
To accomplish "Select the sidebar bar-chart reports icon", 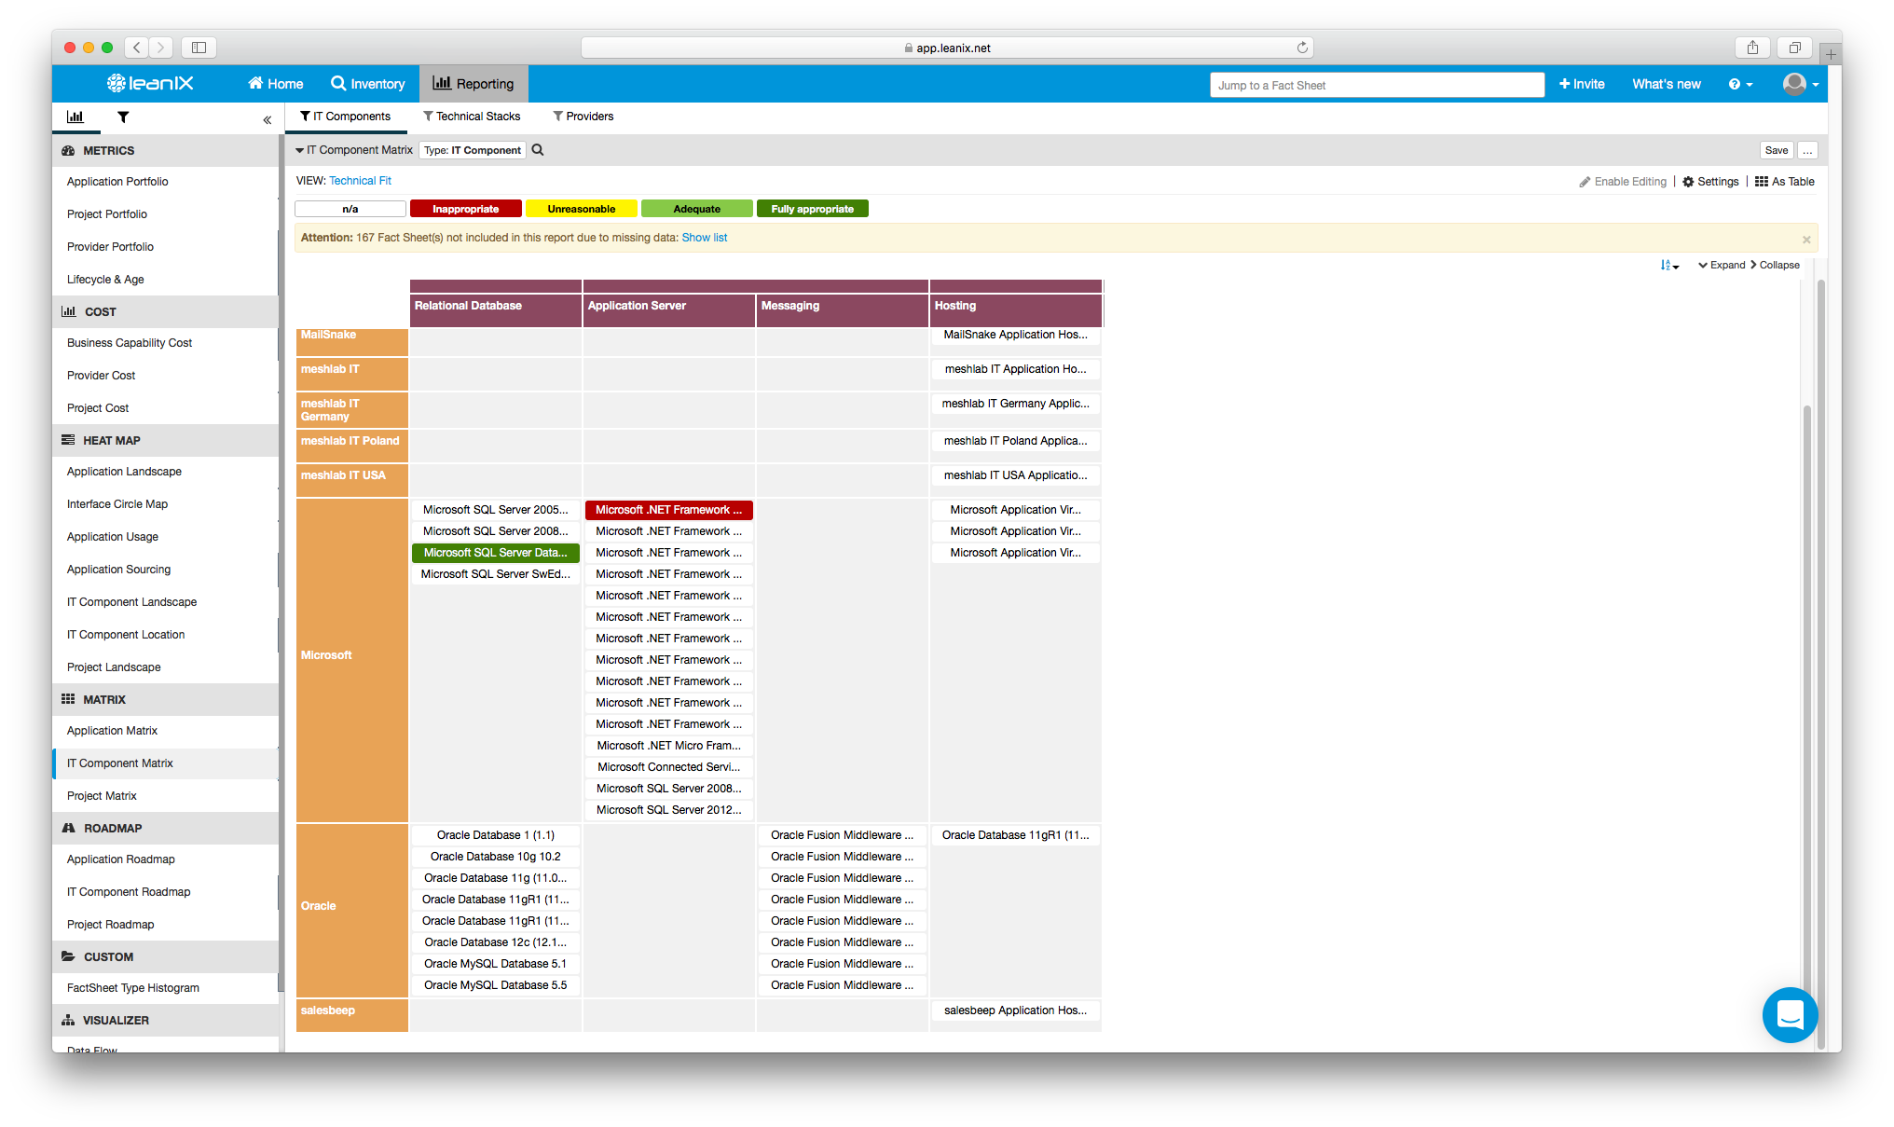I will click(75, 117).
